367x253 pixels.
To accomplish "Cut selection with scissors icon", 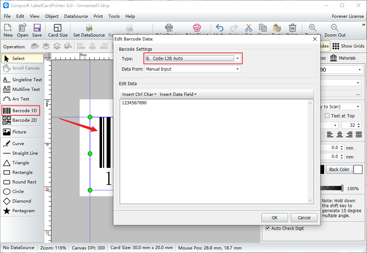I will (x=249, y=28).
